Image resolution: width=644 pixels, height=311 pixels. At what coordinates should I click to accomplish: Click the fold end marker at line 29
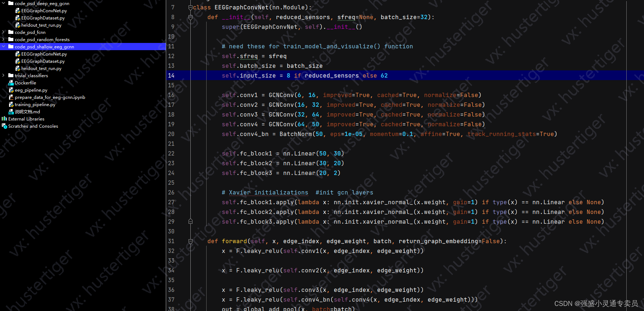click(190, 222)
